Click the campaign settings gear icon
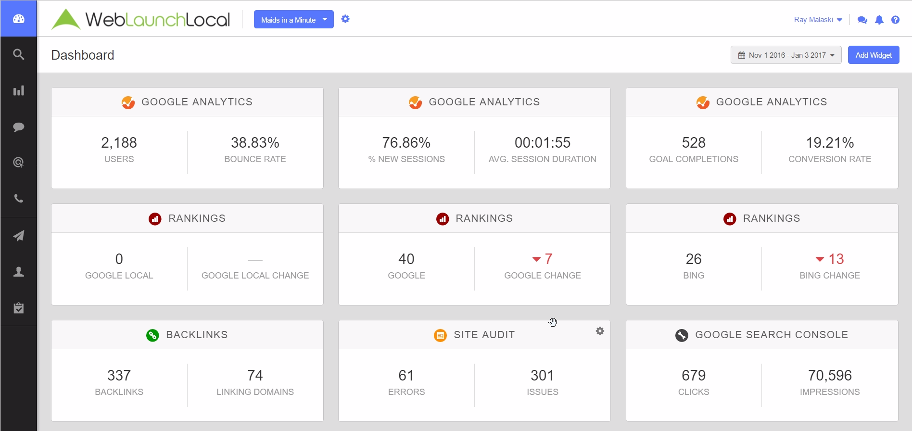Viewport: 912px width, 431px height. (345, 19)
